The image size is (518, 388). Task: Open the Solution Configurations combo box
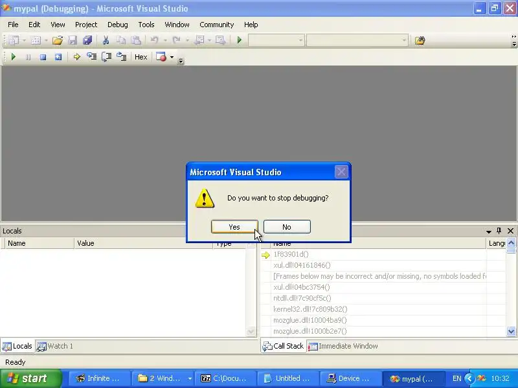point(276,40)
